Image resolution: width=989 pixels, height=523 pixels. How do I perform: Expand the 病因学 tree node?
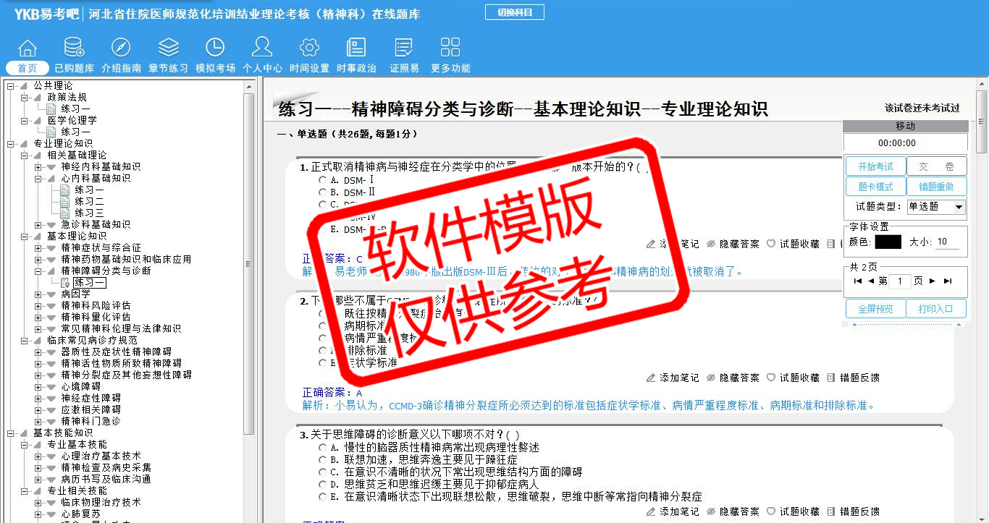click(x=38, y=294)
